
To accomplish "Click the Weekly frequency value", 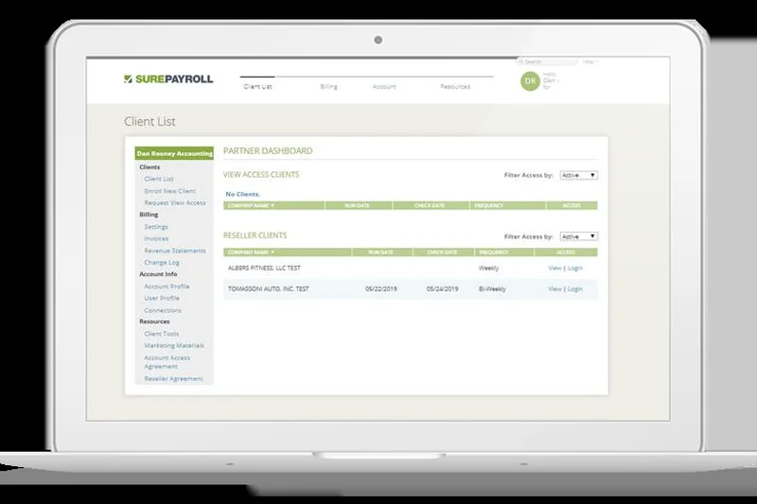I will [488, 269].
